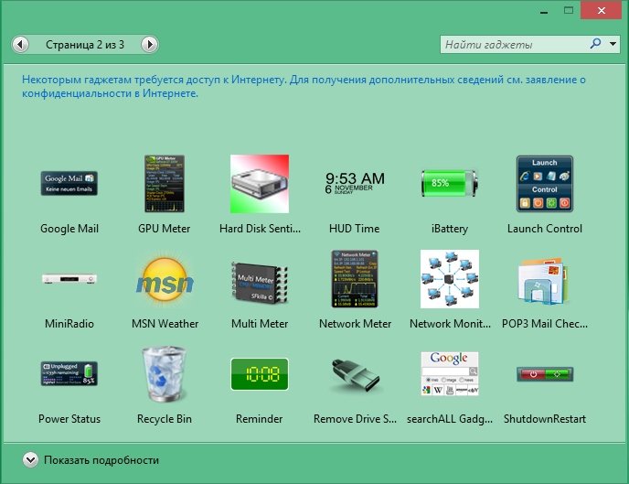Click the search magnifier icon
The image size is (629, 484).
[596, 43]
